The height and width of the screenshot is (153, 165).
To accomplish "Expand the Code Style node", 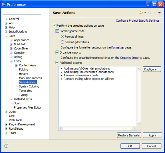I will click(x=11, y=49).
